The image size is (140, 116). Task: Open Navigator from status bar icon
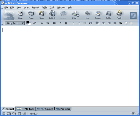tap(4, 114)
